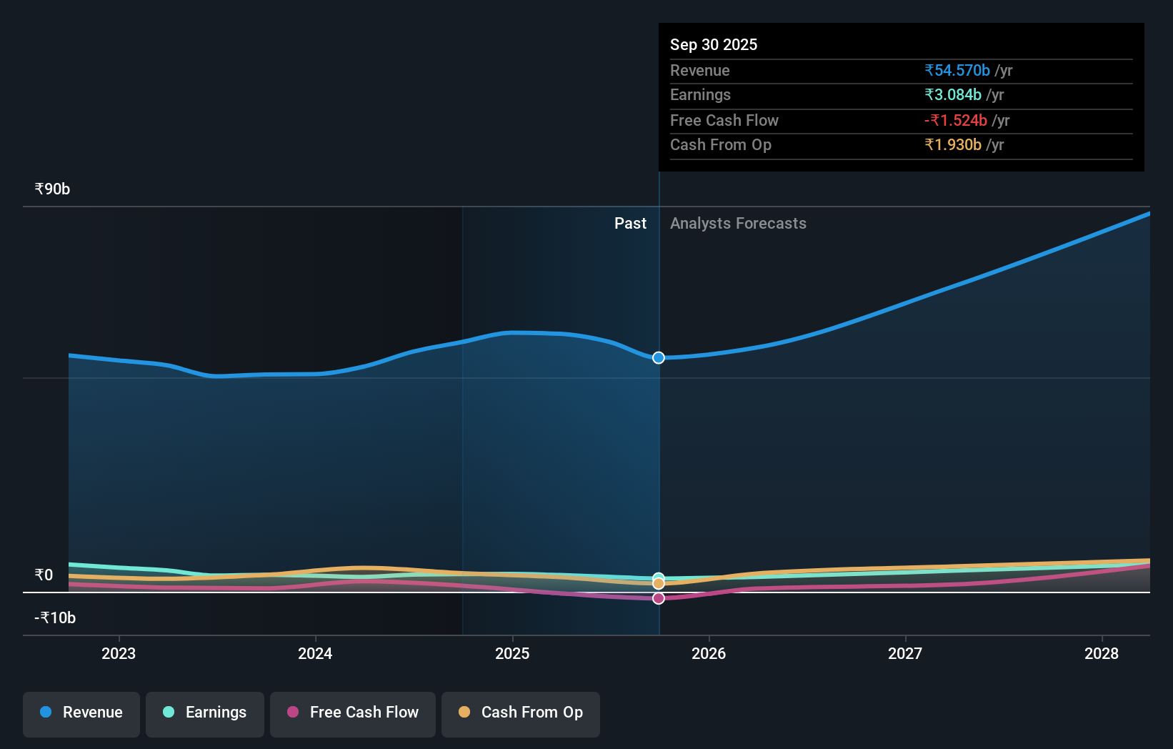Hide the Earnings series via its legend button
1173x749 pixels.
tap(205, 713)
